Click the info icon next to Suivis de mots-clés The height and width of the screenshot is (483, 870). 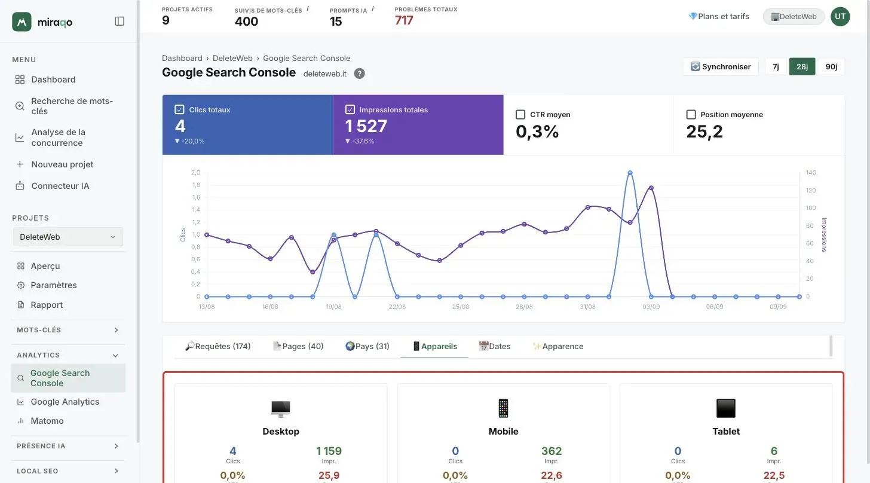click(x=308, y=9)
